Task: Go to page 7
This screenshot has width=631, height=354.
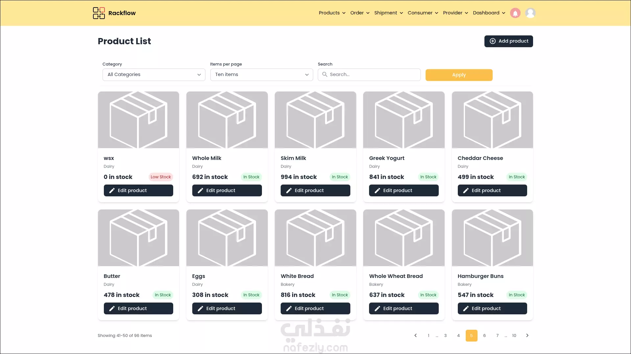Action: 498,335
